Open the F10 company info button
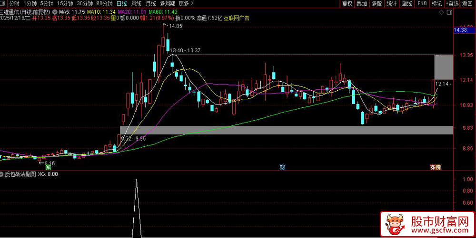Image resolution: width=476 pixels, height=238 pixels. [x=422, y=4]
